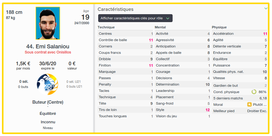The height and width of the screenshot is (136, 272).
Task: Select the Finition attribute row
Action: (125, 65)
